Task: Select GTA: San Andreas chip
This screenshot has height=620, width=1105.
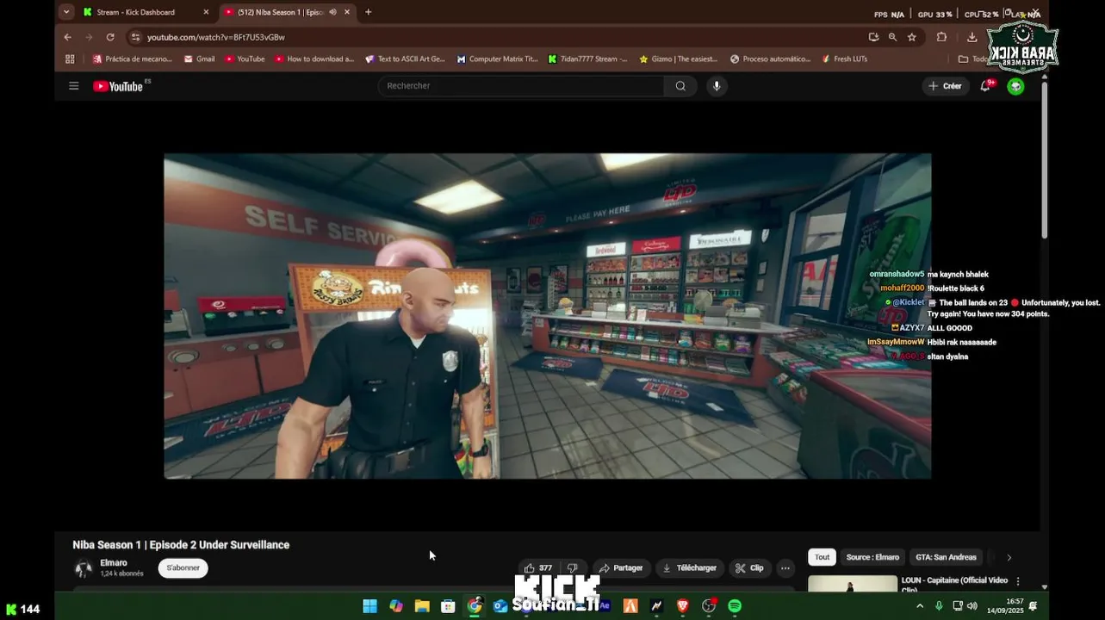Action: point(946,557)
